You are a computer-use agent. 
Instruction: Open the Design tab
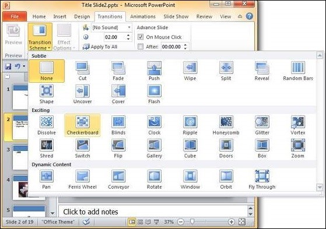pyautogui.click(x=82, y=17)
